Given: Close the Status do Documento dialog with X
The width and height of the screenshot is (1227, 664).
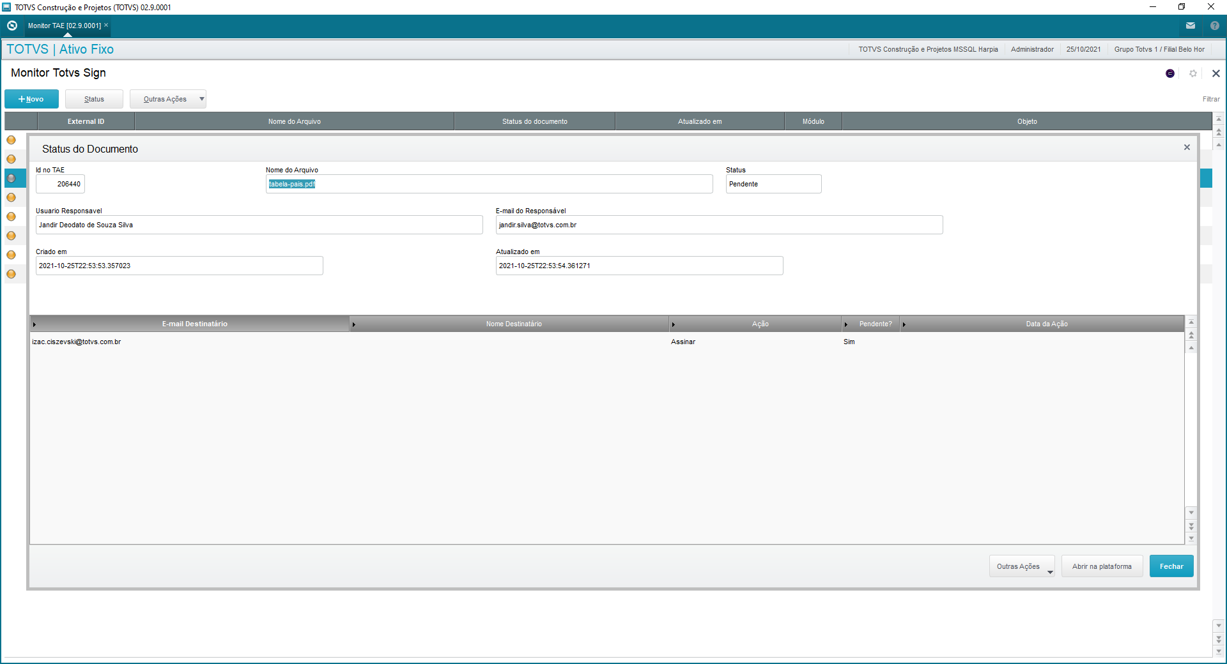Looking at the screenshot, I should [x=1187, y=147].
